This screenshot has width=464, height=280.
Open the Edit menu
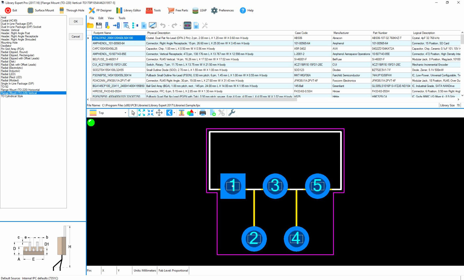point(101,18)
